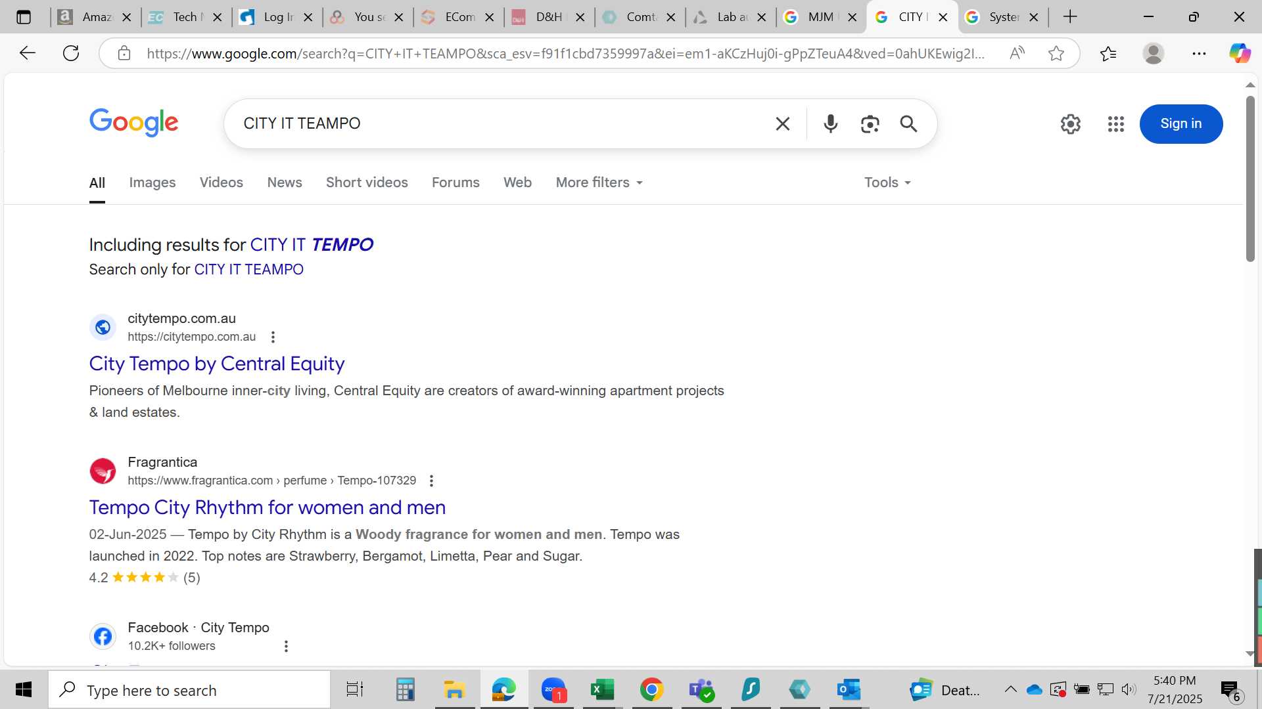Switch to the Images tab
This screenshot has height=709, width=1262.
[152, 183]
